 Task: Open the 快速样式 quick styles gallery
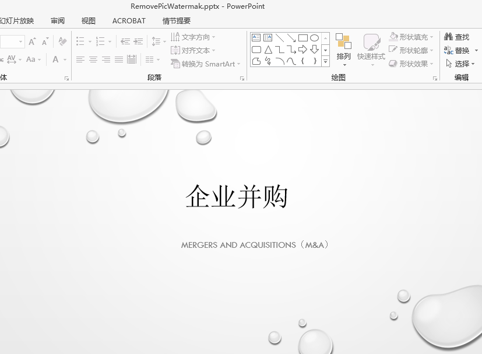[x=371, y=49]
